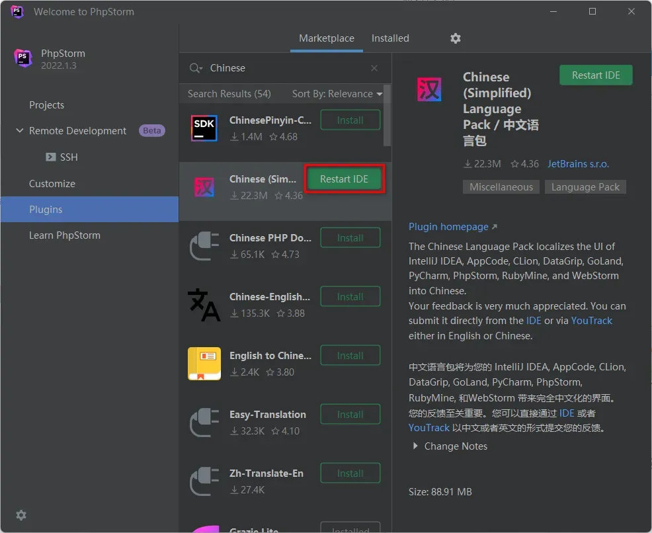
Task: Select the Chinese-English... plugin name
Action: pyautogui.click(x=270, y=297)
